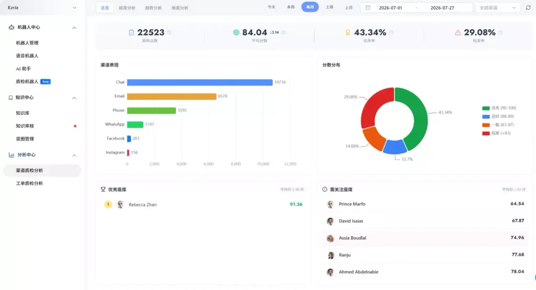Image resolution: width=536 pixels, height=290 pixels.
Task: Click Ahmed Abdelnabie's avatar
Action: coord(330,272)
